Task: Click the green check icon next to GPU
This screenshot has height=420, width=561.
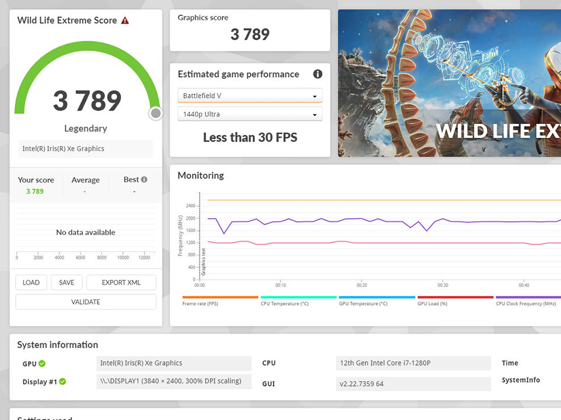Action: 42,363
